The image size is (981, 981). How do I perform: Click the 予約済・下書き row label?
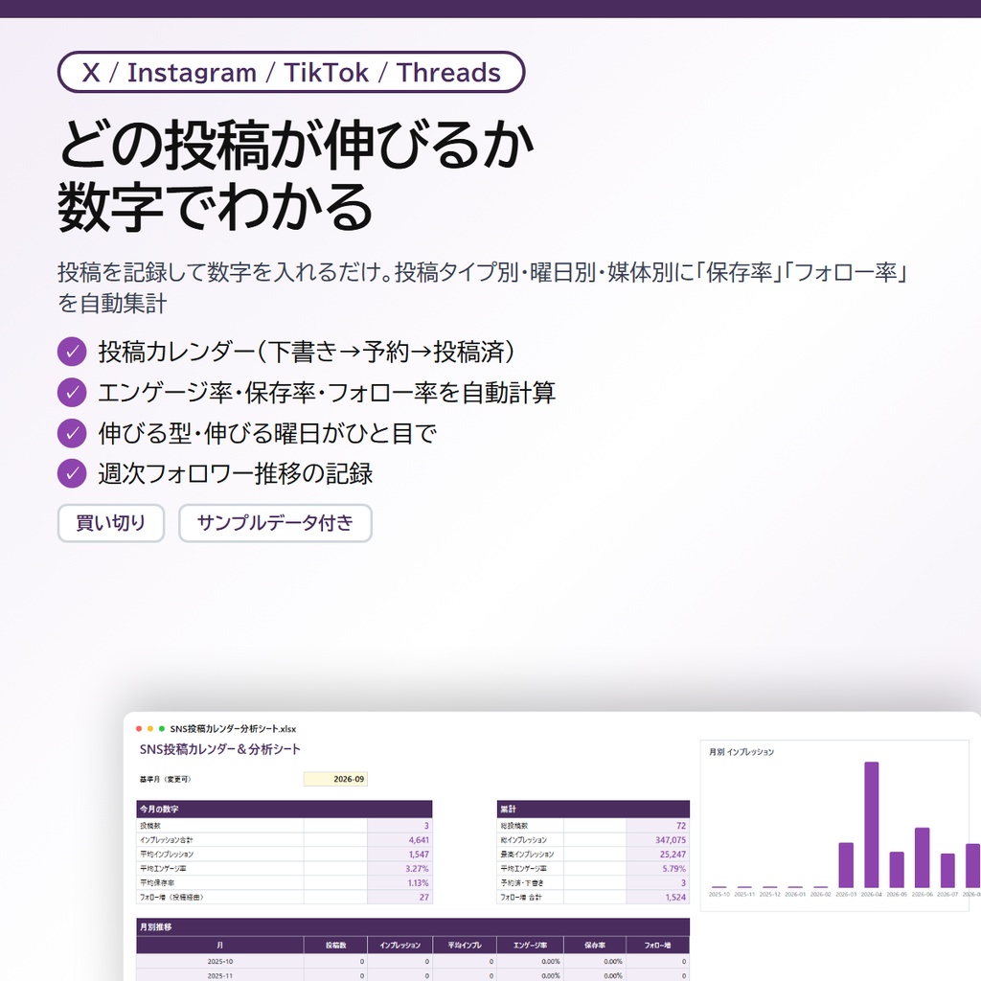(522, 883)
